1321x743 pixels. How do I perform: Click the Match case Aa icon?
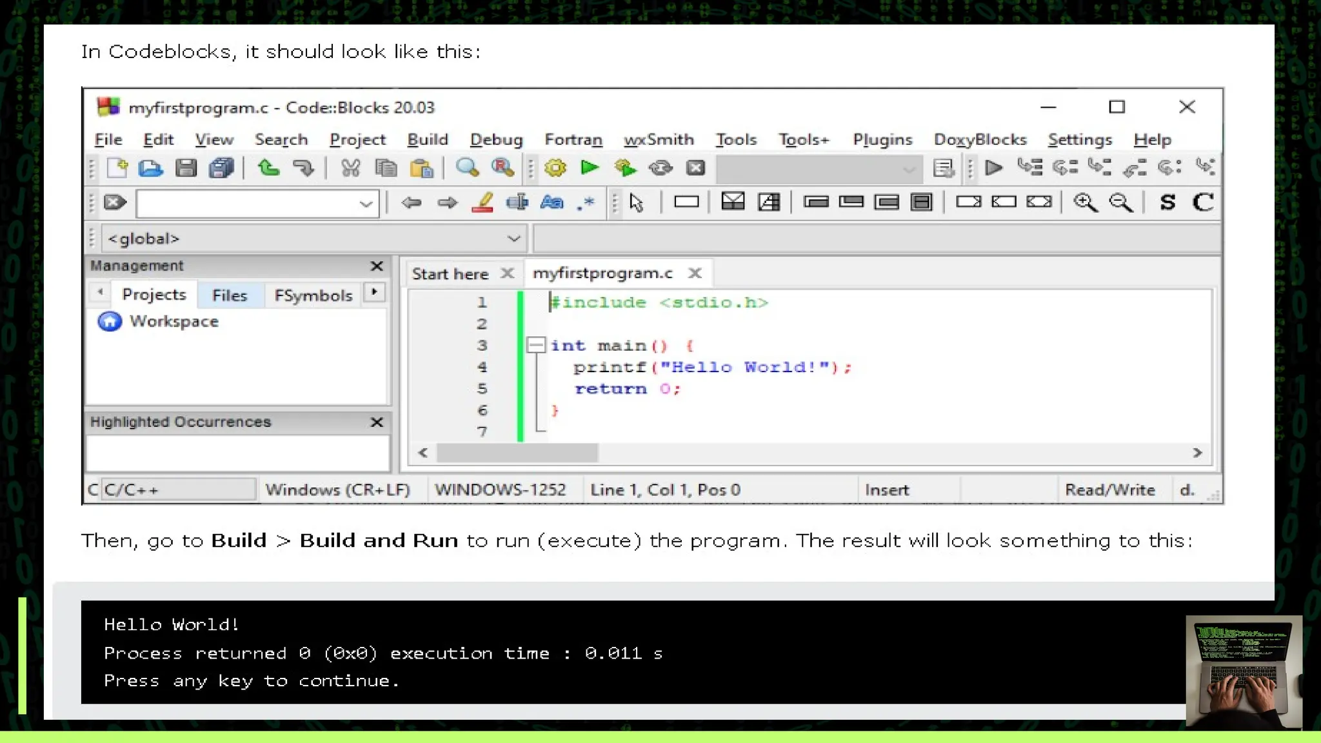551,203
